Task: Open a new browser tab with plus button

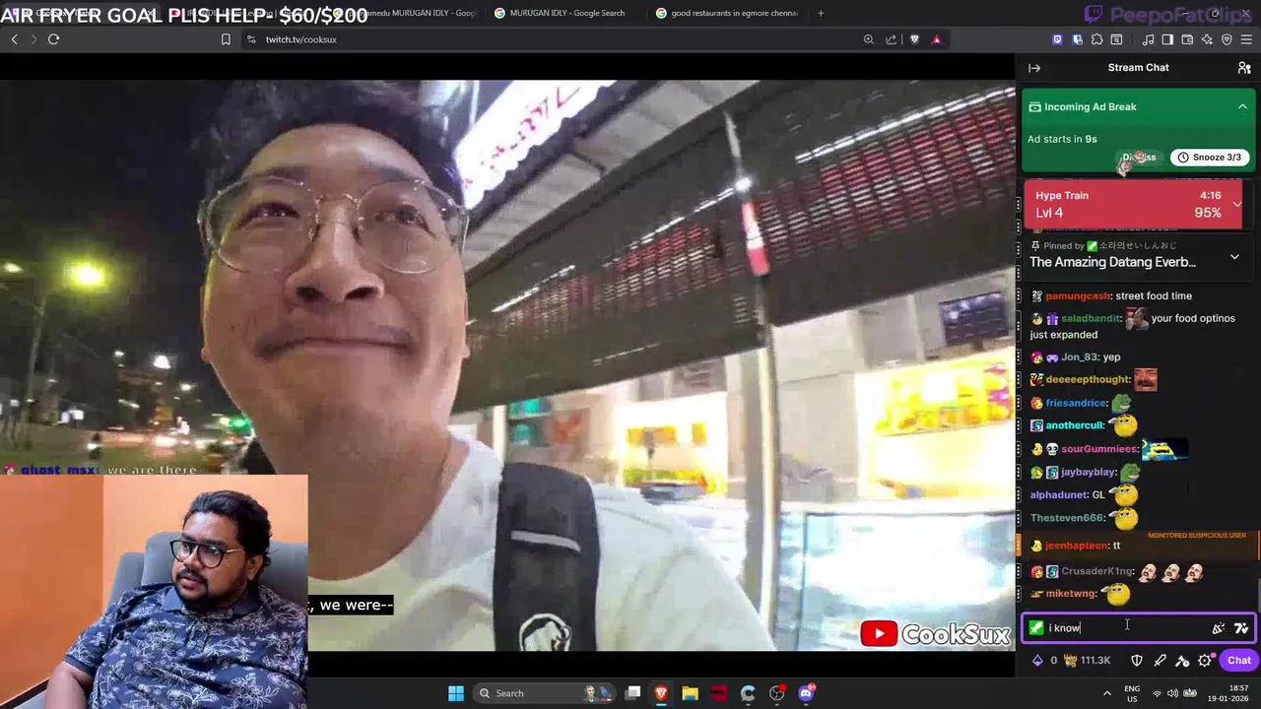Action: (x=821, y=13)
